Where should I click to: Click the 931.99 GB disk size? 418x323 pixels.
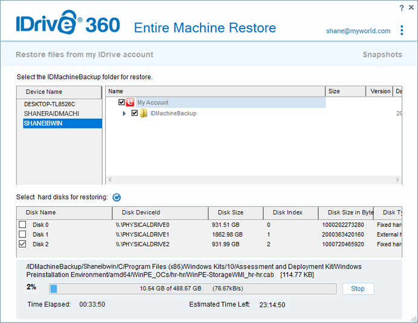click(225, 244)
